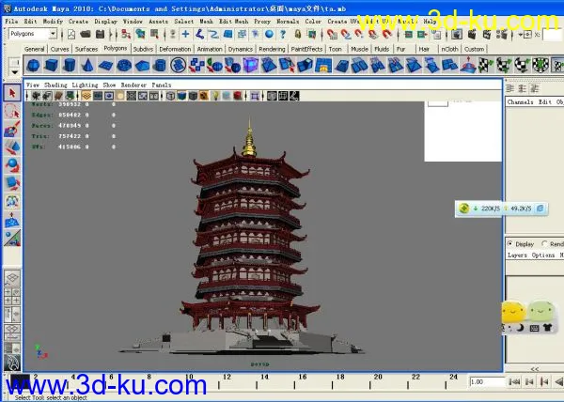Open the Mesh menu
Viewport: 564px width, 402px height.
[206, 22]
